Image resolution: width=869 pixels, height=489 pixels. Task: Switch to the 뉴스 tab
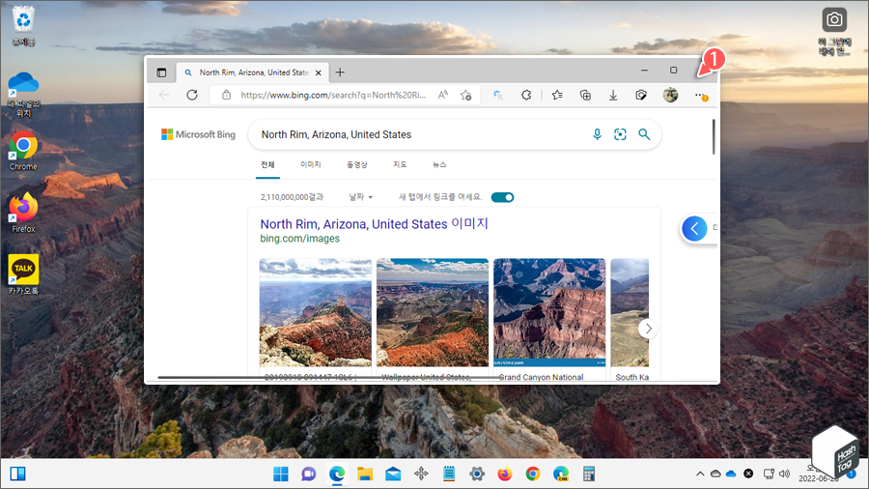(439, 164)
